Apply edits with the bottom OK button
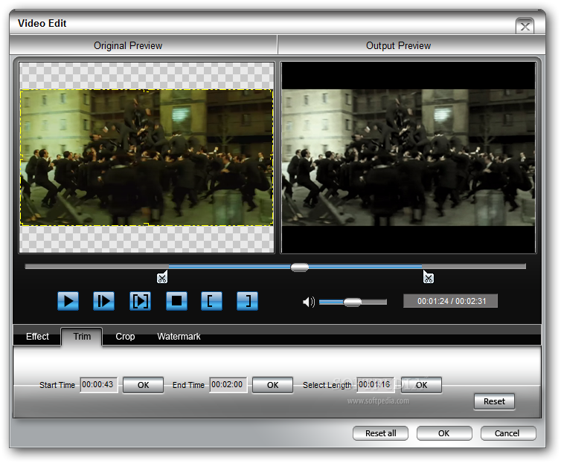 pos(444,433)
